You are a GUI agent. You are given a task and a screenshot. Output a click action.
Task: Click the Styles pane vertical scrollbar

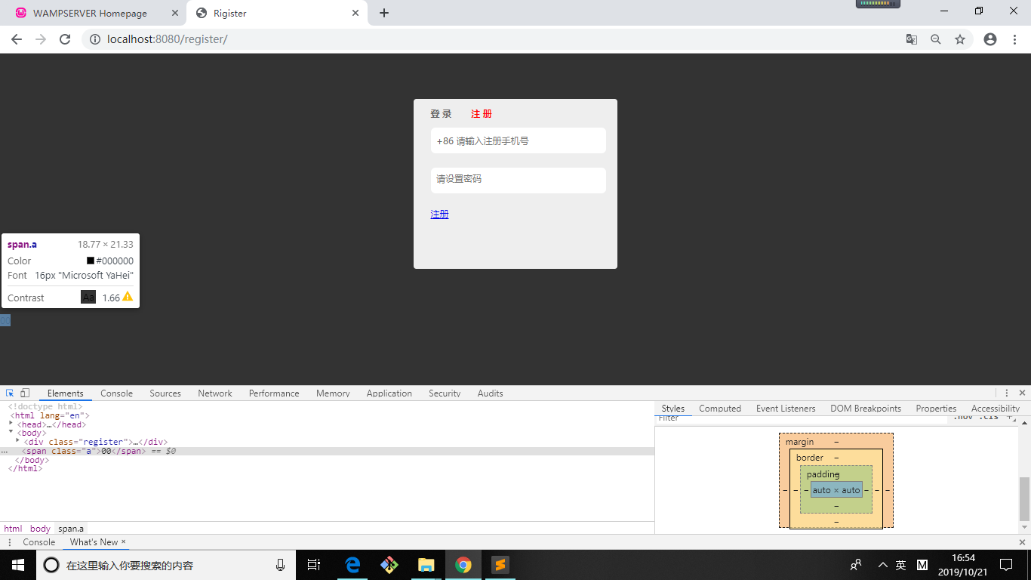pos(1024,498)
